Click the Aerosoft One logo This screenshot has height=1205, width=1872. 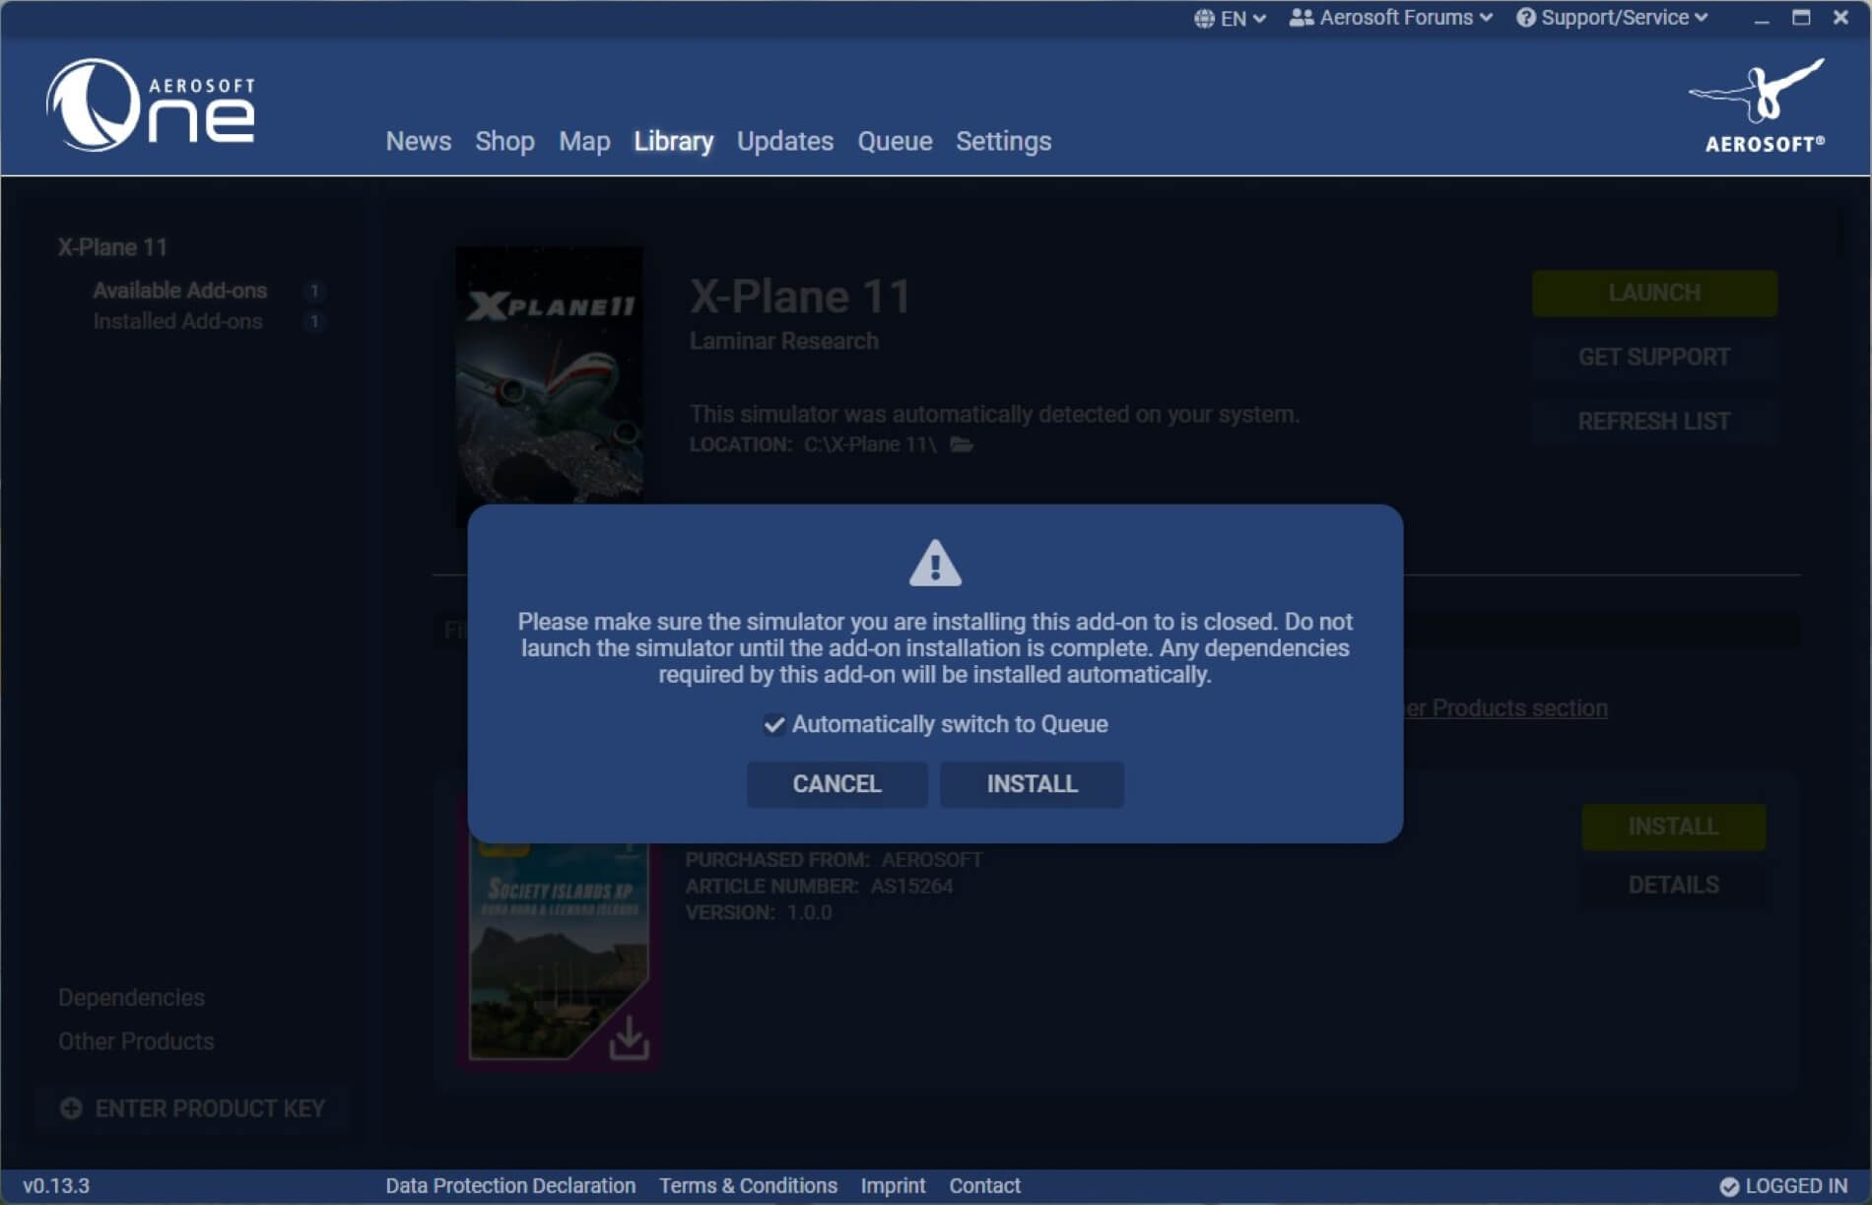(151, 105)
